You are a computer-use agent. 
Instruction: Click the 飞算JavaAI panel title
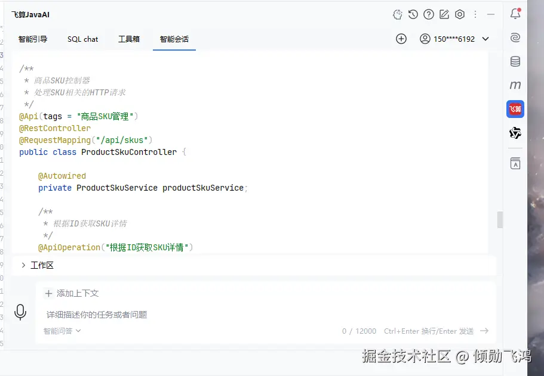30,14
